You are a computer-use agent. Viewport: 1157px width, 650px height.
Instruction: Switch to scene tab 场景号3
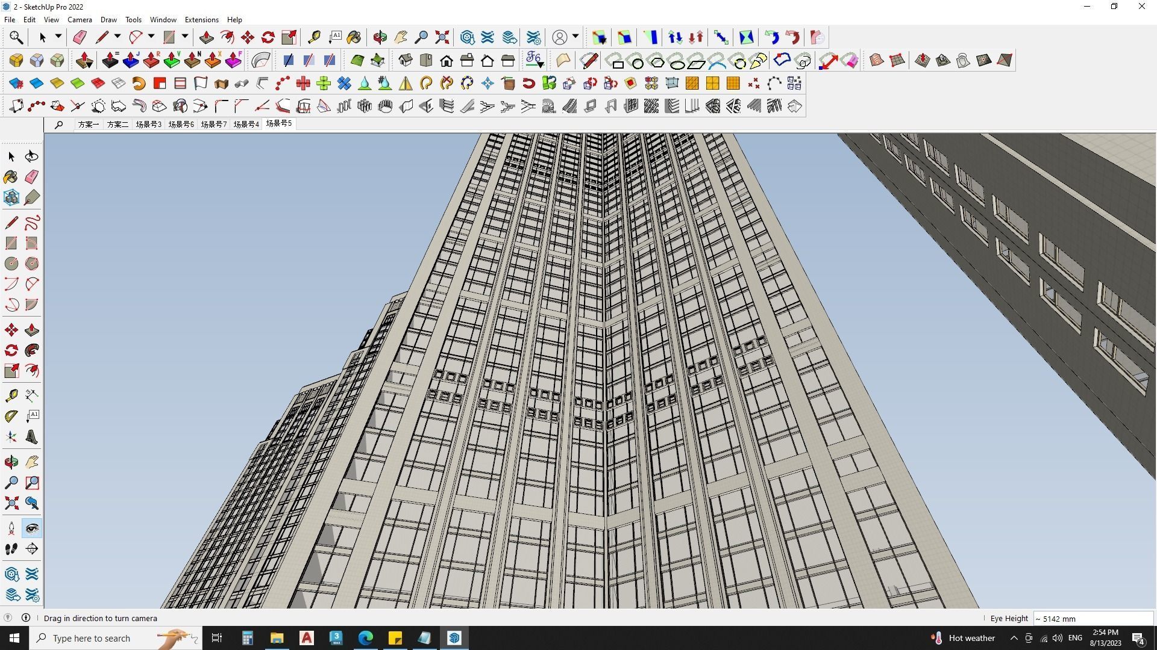148,124
